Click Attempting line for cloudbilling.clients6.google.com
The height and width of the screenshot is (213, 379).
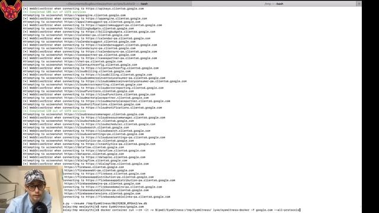tap(76, 71)
